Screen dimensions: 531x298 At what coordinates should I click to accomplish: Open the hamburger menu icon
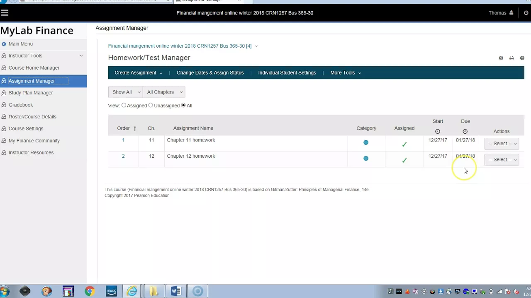5,13
